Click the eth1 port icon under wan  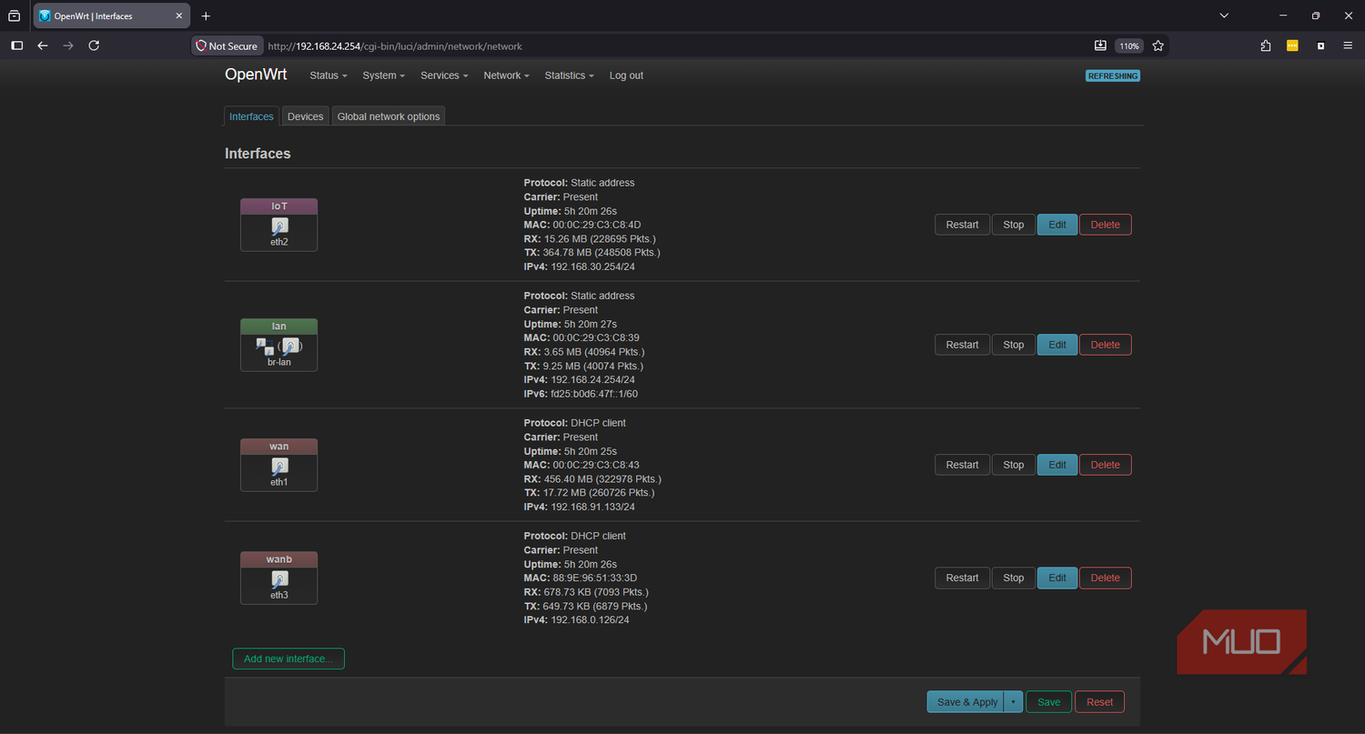coord(279,466)
